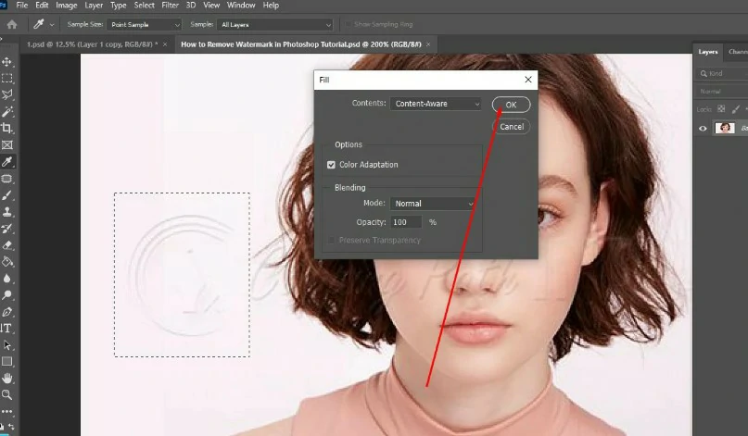Select the Clone Stamp tool

[7, 212]
